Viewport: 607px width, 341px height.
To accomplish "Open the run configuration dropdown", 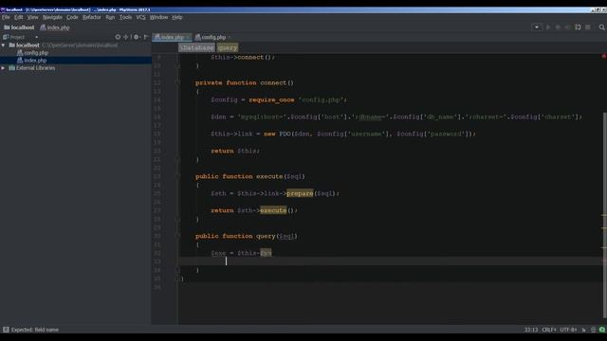I will tap(537, 27).
